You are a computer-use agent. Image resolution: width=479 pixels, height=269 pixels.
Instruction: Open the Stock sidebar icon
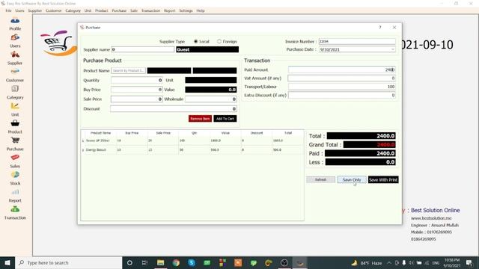pos(15,175)
